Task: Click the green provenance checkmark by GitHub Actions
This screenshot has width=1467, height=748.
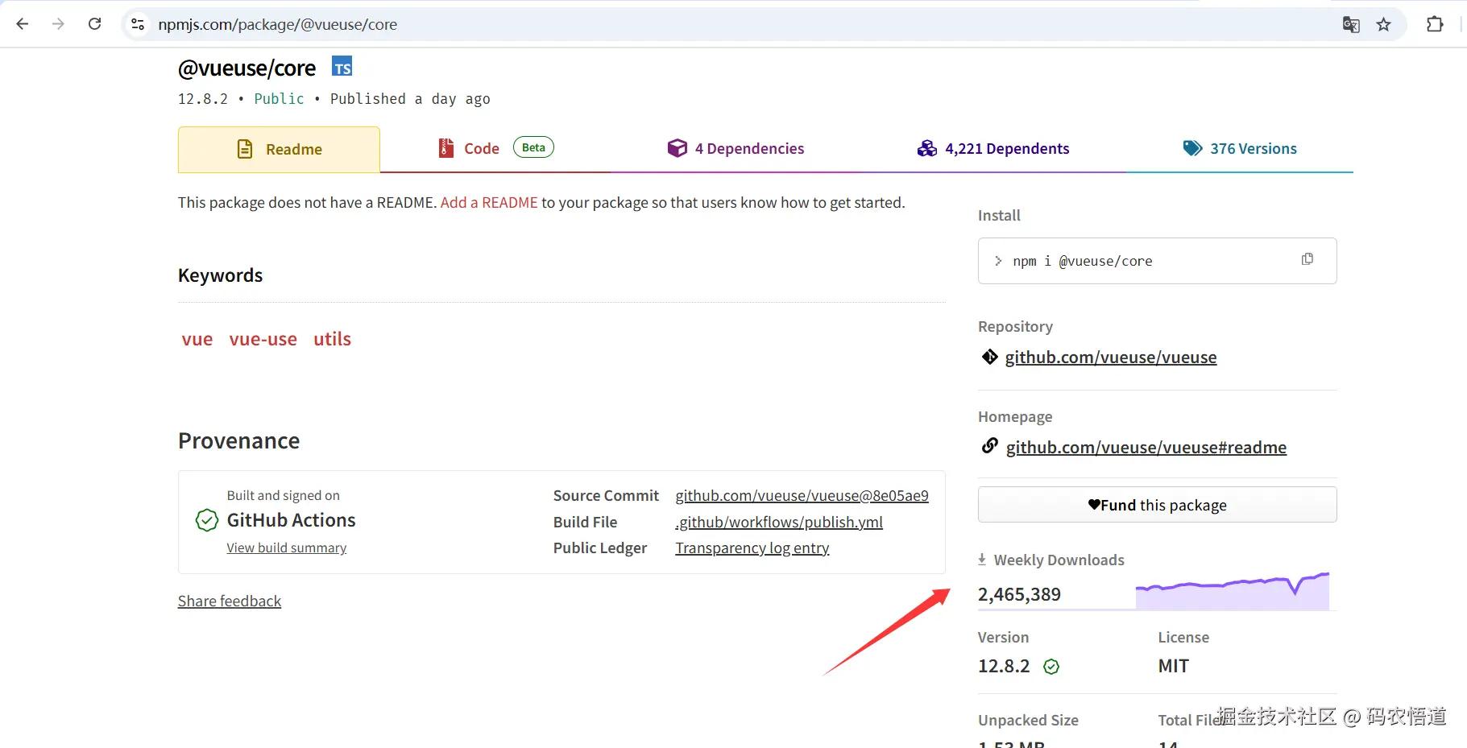Action: tap(207, 520)
